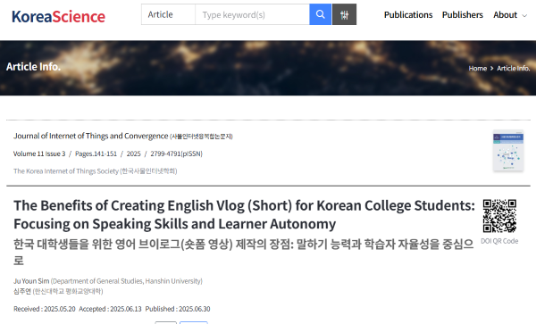Image resolution: width=536 pixels, height=324 pixels.
Task: Click the blue magnifier search button
Action: point(321,14)
